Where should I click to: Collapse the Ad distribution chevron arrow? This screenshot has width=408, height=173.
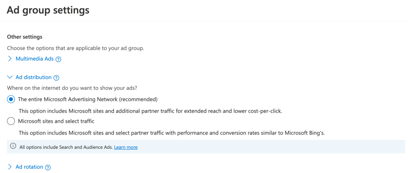click(x=10, y=77)
